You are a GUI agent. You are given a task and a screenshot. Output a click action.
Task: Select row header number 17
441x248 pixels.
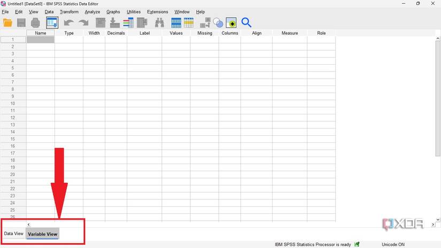coord(13,153)
